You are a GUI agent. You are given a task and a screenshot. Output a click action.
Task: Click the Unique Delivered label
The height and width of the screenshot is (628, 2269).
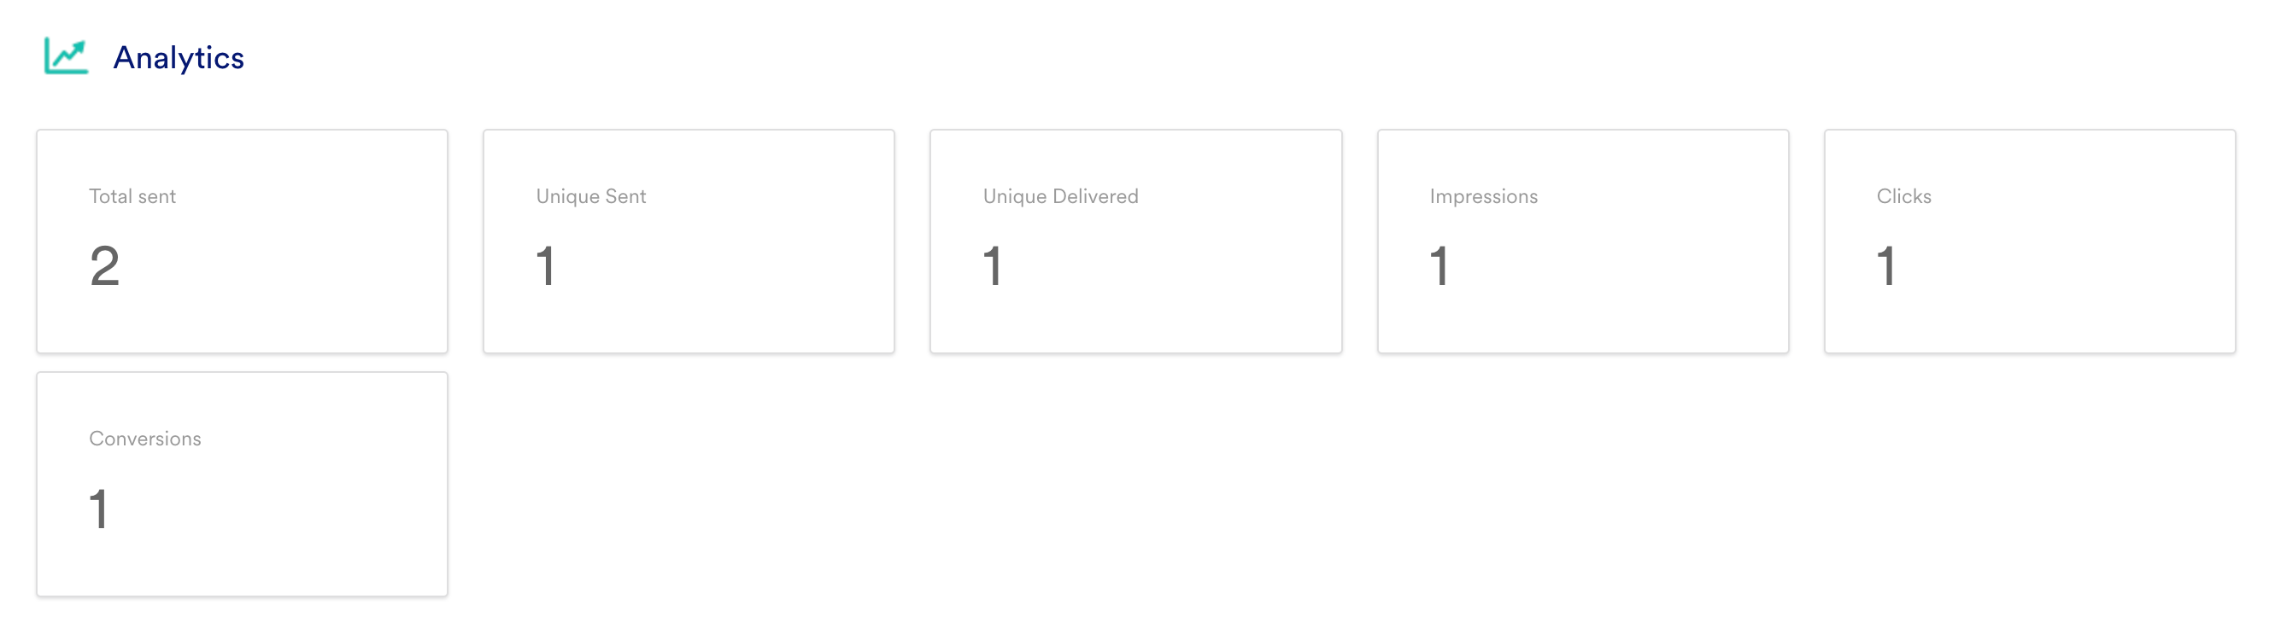pos(1060,196)
